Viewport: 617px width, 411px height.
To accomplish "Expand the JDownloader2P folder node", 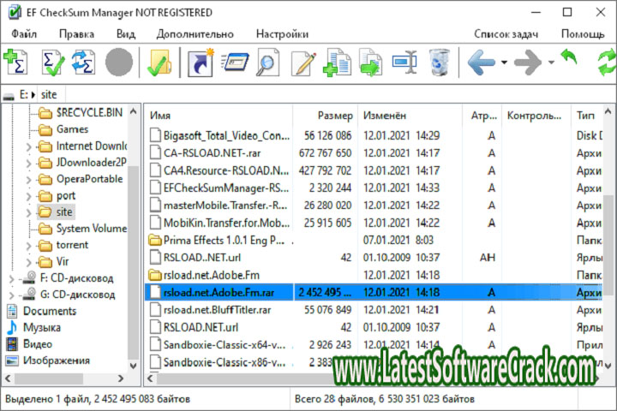I will point(28,164).
